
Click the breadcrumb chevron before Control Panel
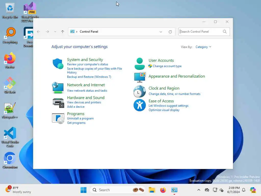77,32
